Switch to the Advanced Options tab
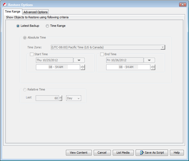This screenshot has height=161, width=189. 35,12
